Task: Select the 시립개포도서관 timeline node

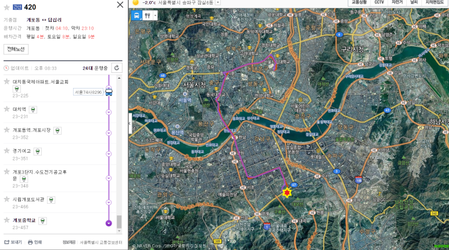Action: click(109, 203)
